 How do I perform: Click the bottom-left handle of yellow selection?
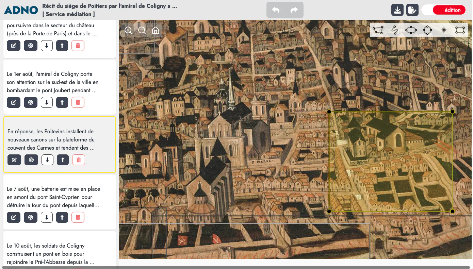coord(329,211)
